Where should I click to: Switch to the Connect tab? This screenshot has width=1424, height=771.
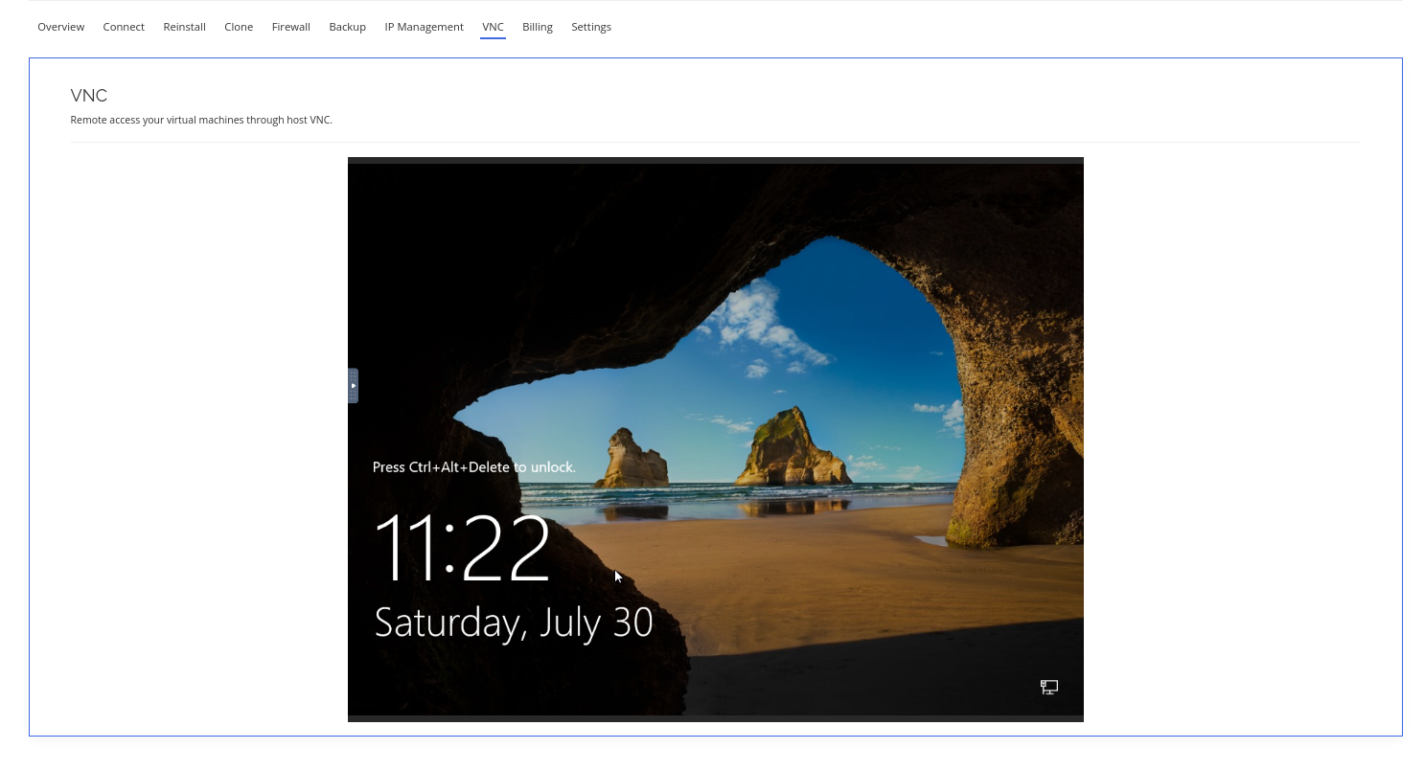pyautogui.click(x=124, y=27)
